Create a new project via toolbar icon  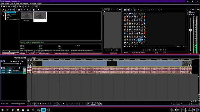(x=2, y=6)
